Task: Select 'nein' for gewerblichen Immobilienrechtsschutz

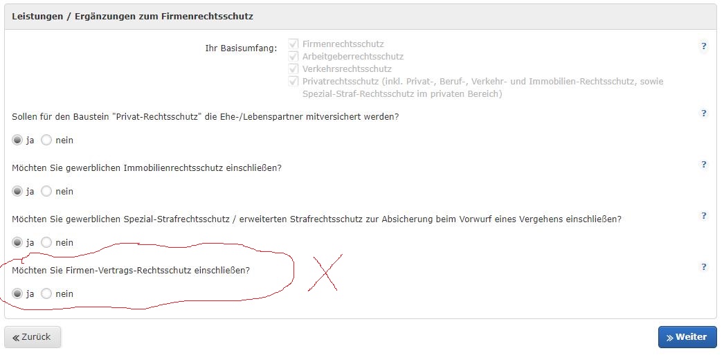Action: [46, 191]
